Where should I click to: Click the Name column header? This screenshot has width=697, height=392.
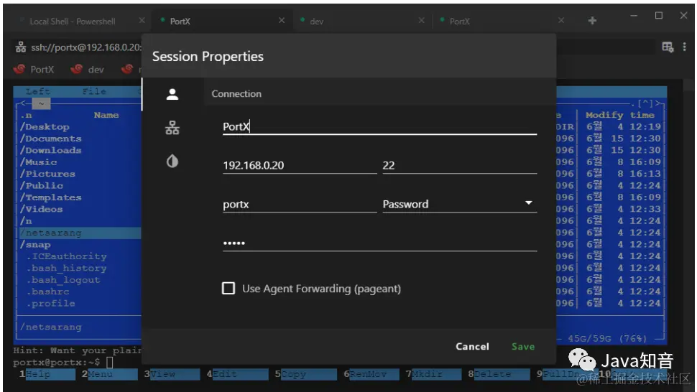tap(106, 115)
